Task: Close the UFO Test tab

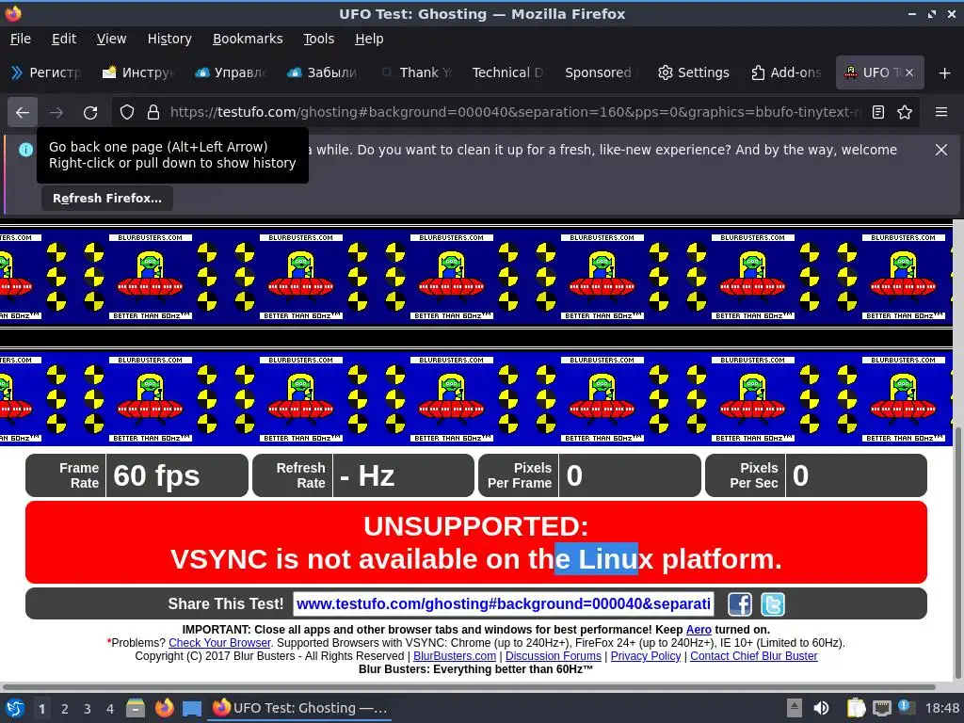Action: (909, 72)
